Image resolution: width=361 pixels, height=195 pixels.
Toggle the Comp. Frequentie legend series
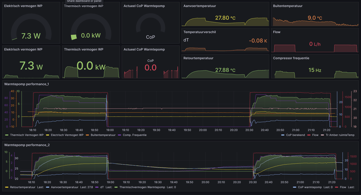tap(134, 135)
